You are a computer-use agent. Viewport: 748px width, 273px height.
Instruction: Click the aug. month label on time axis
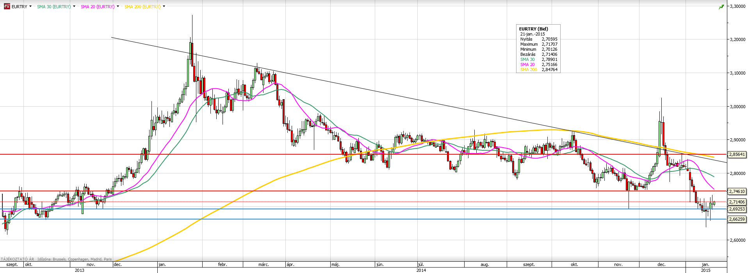pos(484,264)
